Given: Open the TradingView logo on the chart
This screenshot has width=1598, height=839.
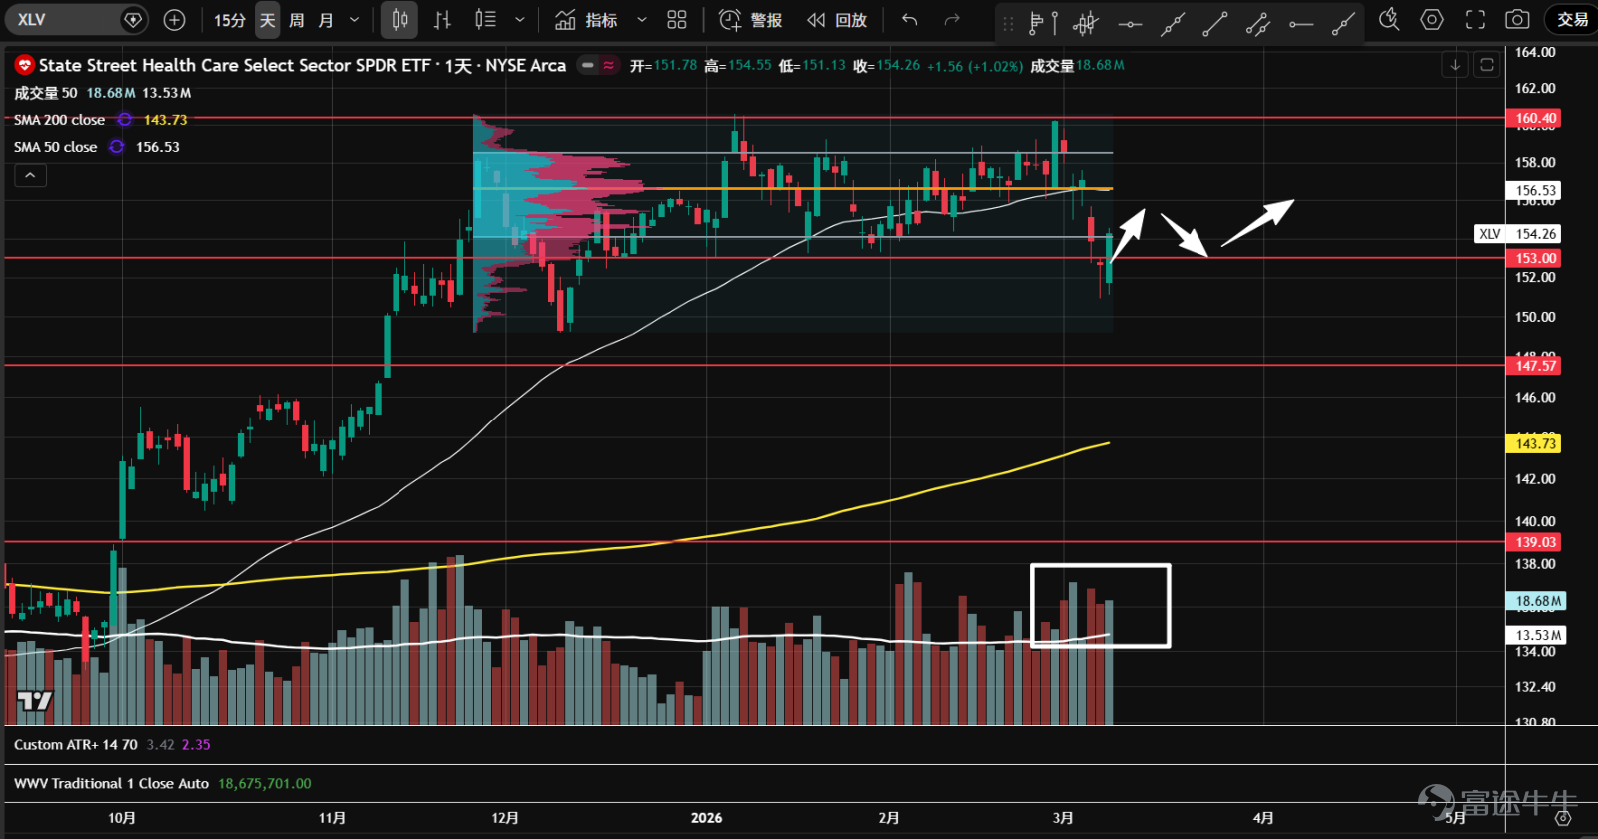Looking at the screenshot, I should click(x=34, y=701).
